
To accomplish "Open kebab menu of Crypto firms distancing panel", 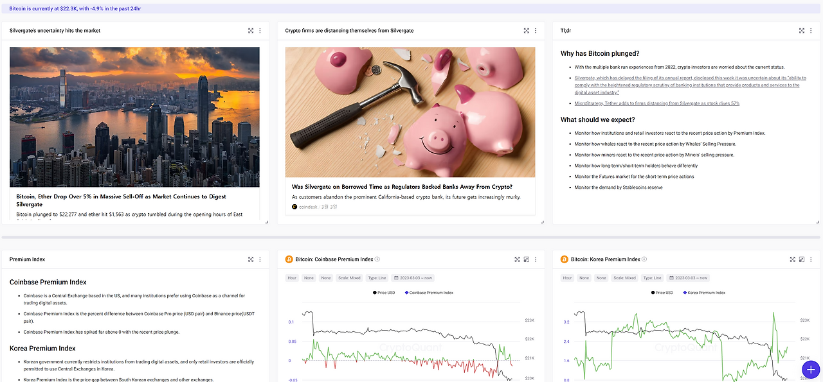I will tap(535, 31).
